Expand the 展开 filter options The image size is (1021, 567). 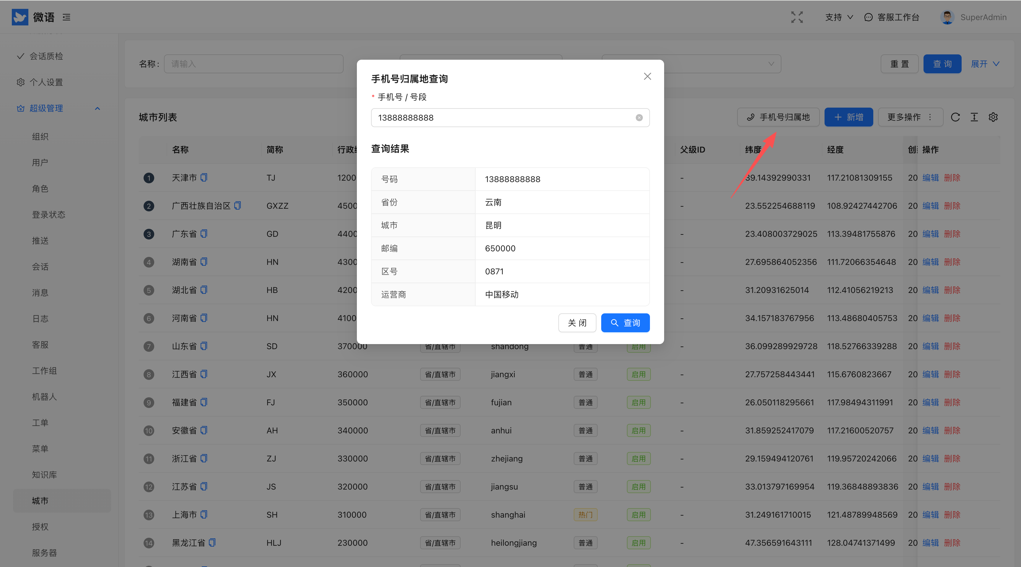click(x=985, y=64)
